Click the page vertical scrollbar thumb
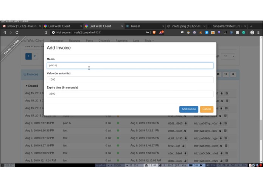Viewport: 263px width, 187px height. coord(261,129)
